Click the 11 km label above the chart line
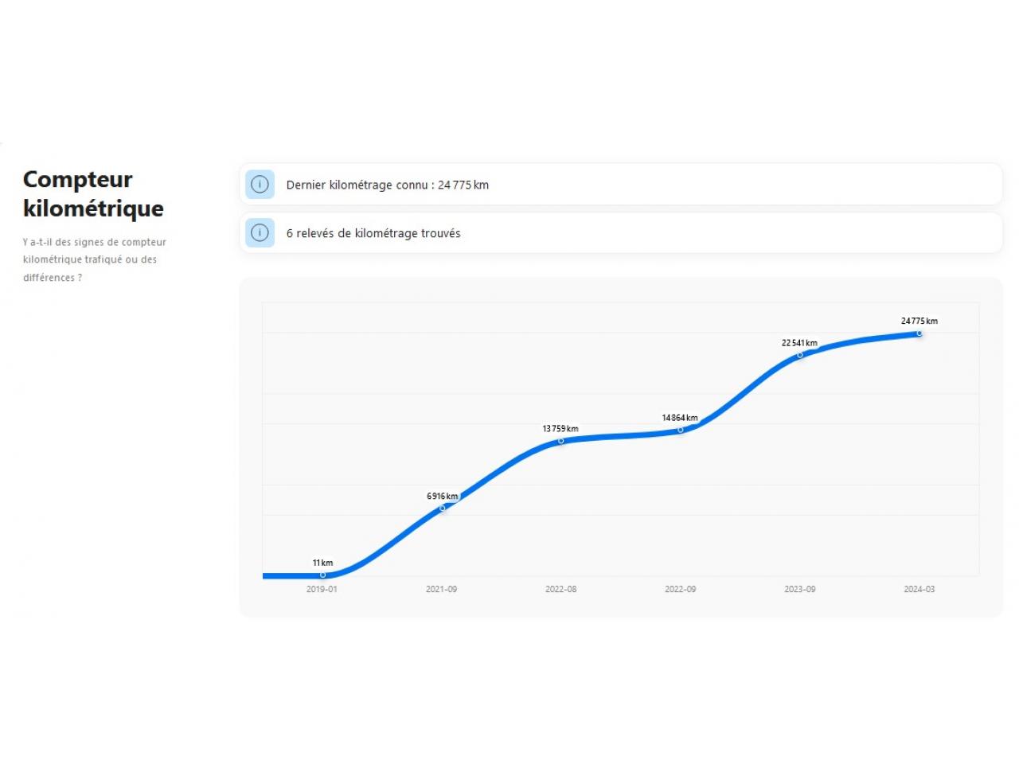This screenshot has width=1019, height=764. [x=322, y=563]
